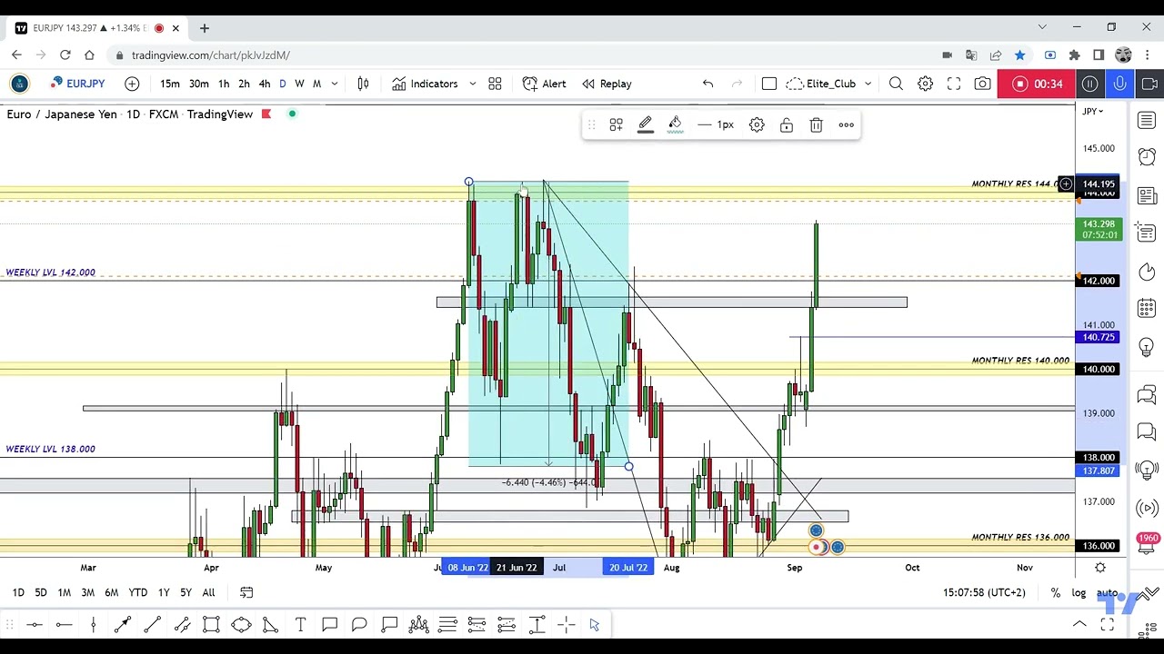Open the Elite_Club layout menu
The height and width of the screenshot is (654, 1164).
pyautogui.click(x=829, y=84)
